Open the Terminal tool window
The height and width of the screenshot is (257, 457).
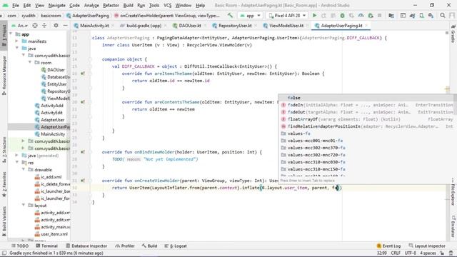(46, 246)
